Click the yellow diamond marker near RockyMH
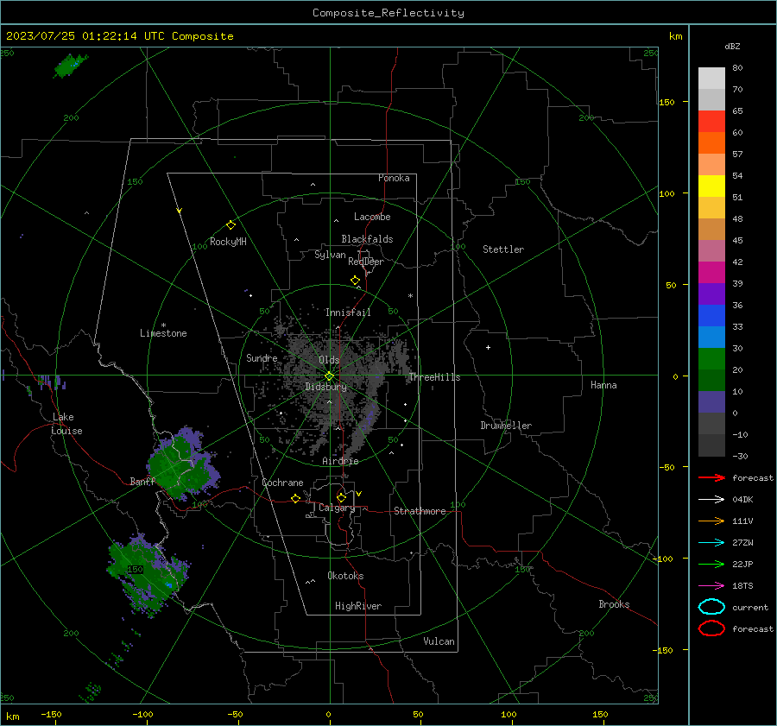The height and width of the screenshot is (726, 777). click(x=231, y=225)
